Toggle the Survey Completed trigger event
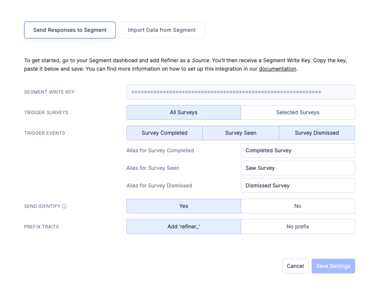The height and width of the screenshot is (295, 380). tap(164, 133)
